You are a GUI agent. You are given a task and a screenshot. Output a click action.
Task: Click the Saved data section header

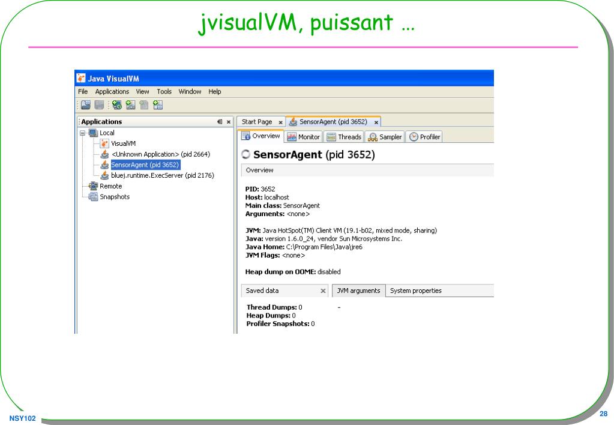pos(284,291)
